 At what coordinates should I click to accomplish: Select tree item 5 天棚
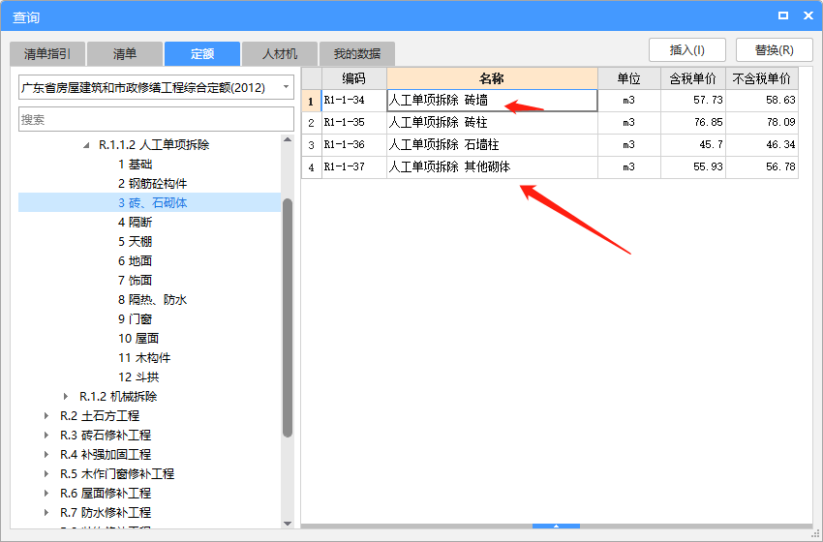click(x=135, y=242)
